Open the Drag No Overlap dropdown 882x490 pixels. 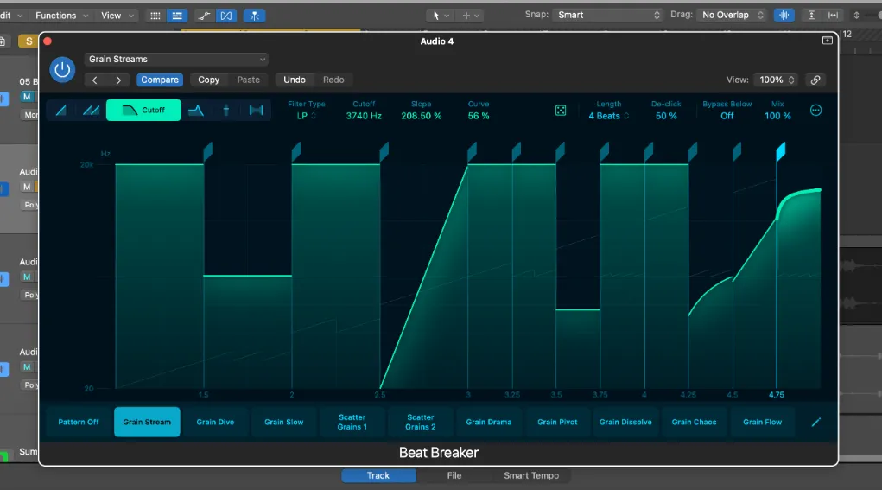coord(732,16)
